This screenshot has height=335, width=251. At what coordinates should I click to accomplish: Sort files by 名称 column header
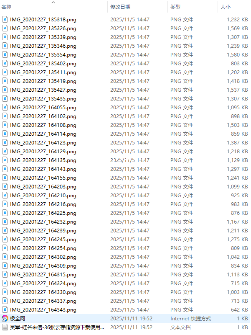[x=6, y=7]
